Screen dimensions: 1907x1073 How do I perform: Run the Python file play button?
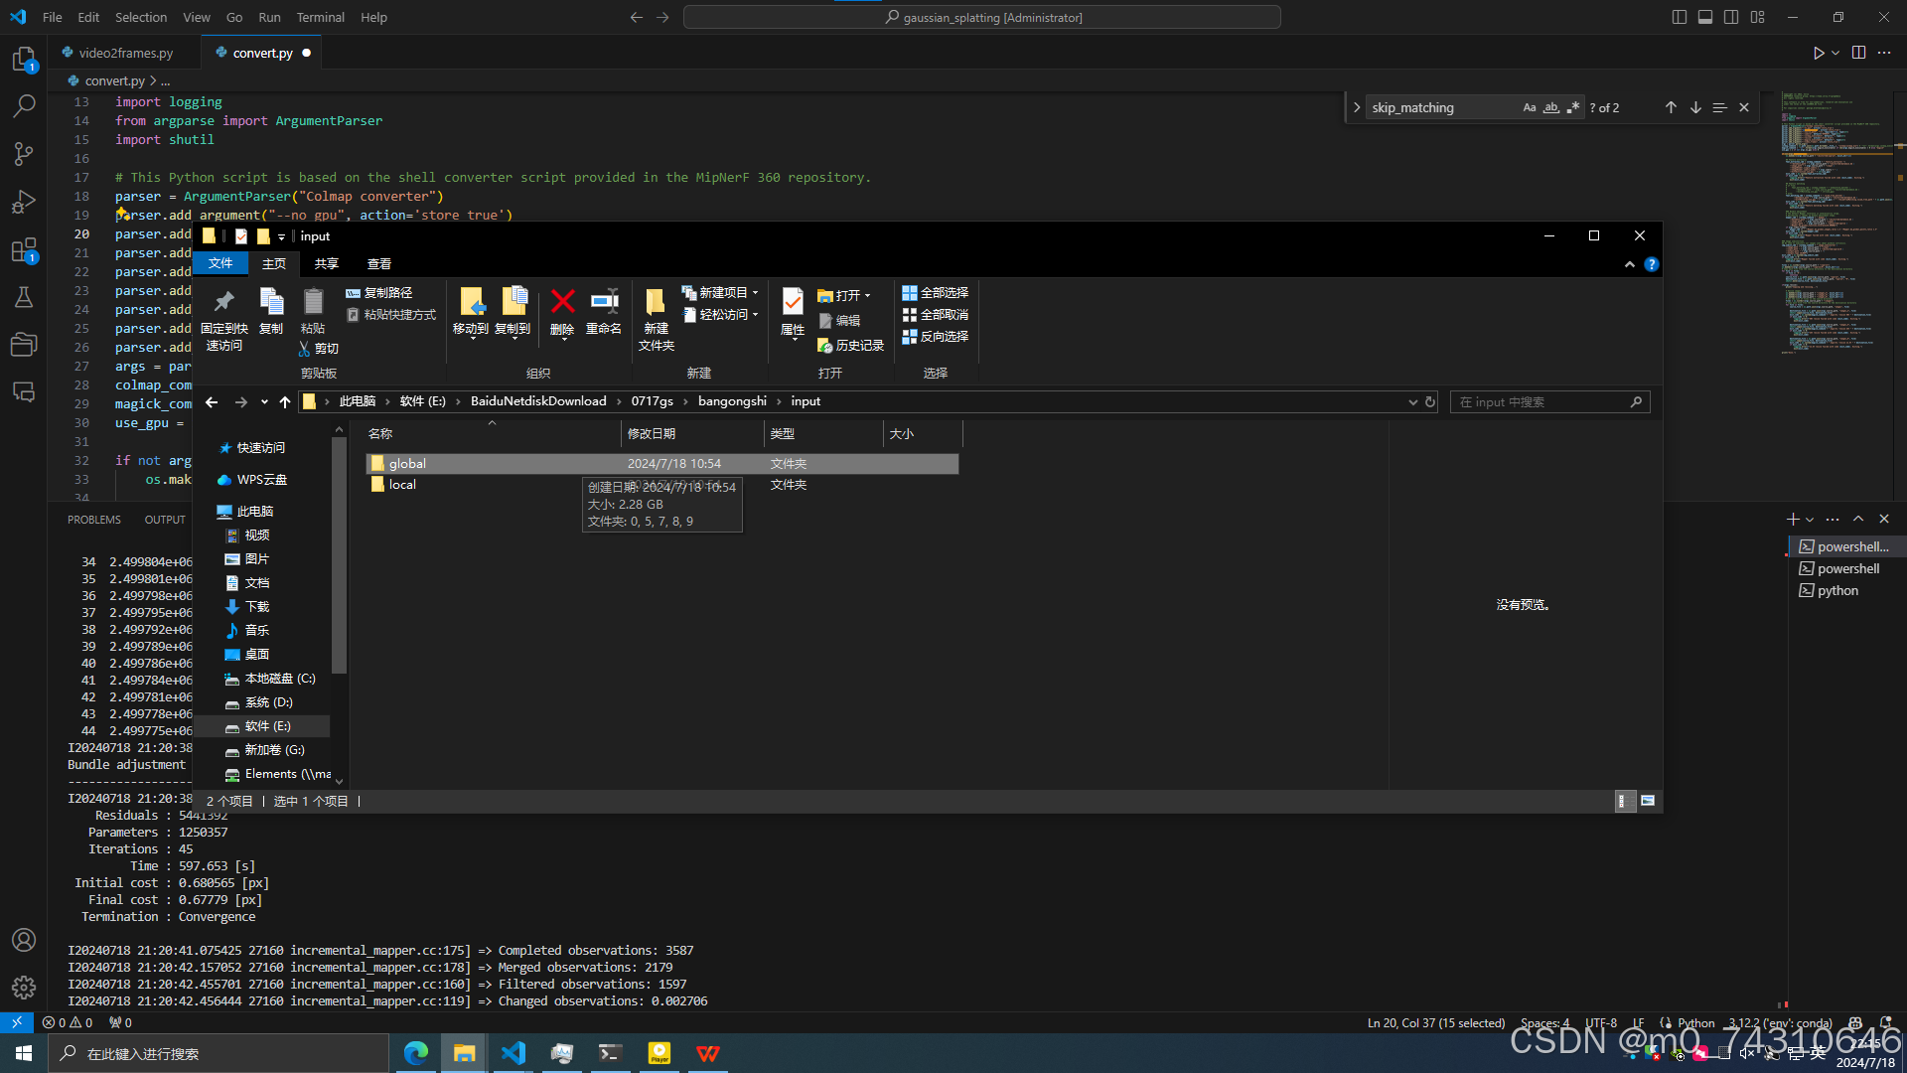coord(1818,53)
